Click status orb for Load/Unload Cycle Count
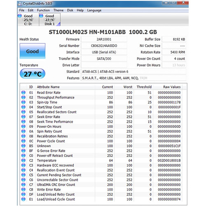This screenshot has height=206, width=206. [x=23, y=199]
